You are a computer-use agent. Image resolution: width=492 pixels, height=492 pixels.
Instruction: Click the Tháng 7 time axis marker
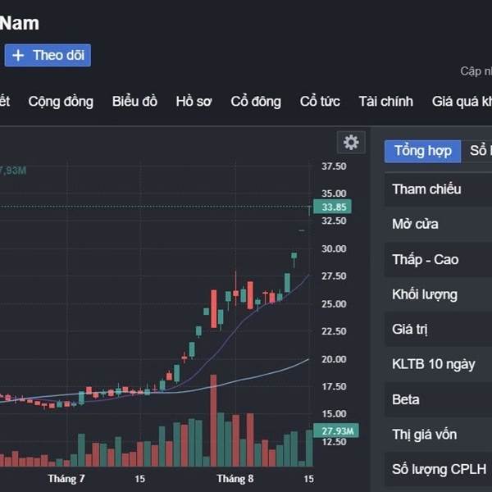[x=66, y=479]
